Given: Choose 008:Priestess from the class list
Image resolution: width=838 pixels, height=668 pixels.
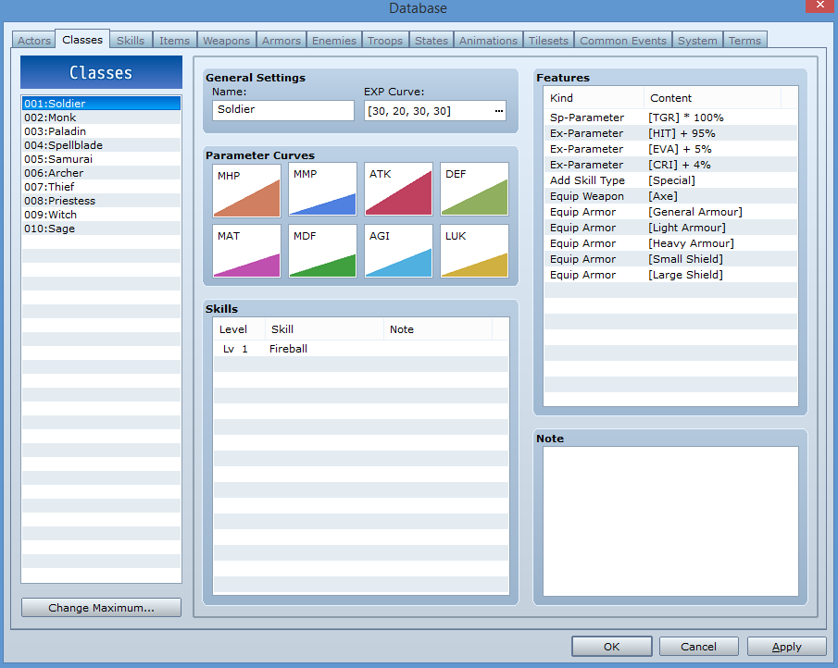Looking at the screenshot, I should coord(101,201).
